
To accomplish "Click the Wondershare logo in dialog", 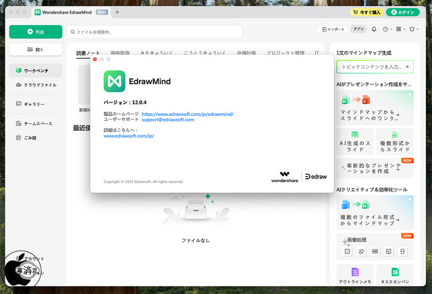I will 285,177.
